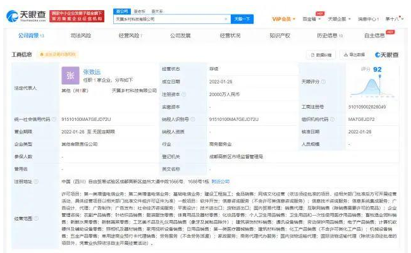This screenshot has width=411, height=253.
Task: Open 消息中心 in the header
Action: point(368,19)
